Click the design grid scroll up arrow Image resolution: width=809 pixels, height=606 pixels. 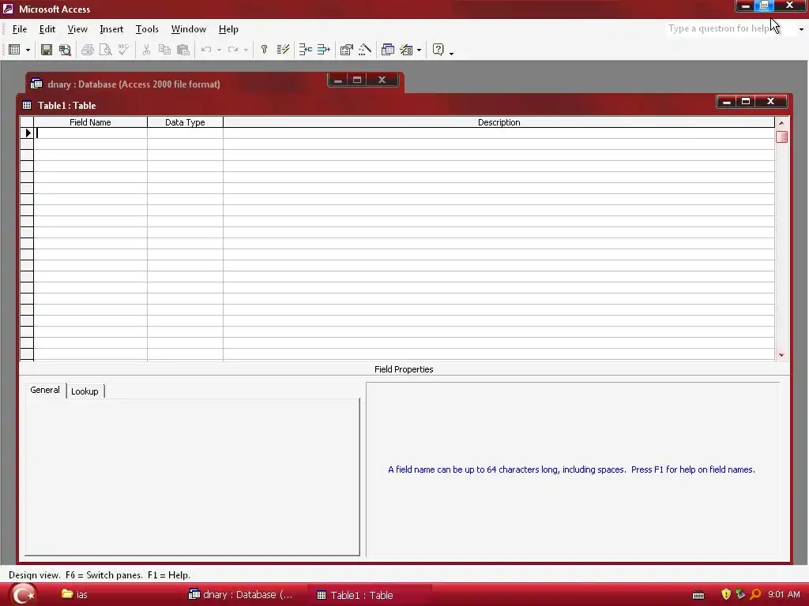coord(781,122)
